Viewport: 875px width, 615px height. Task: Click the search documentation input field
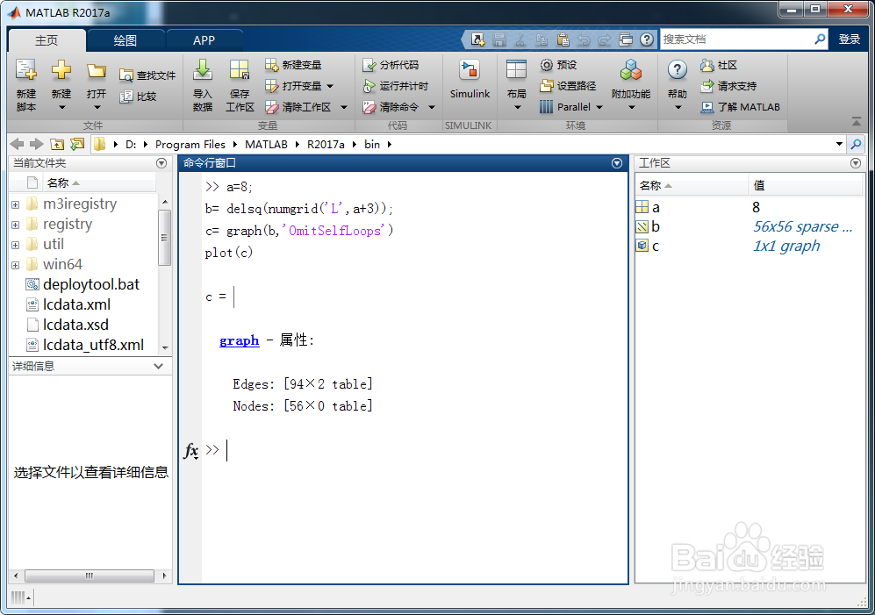[x=736, y=39]
